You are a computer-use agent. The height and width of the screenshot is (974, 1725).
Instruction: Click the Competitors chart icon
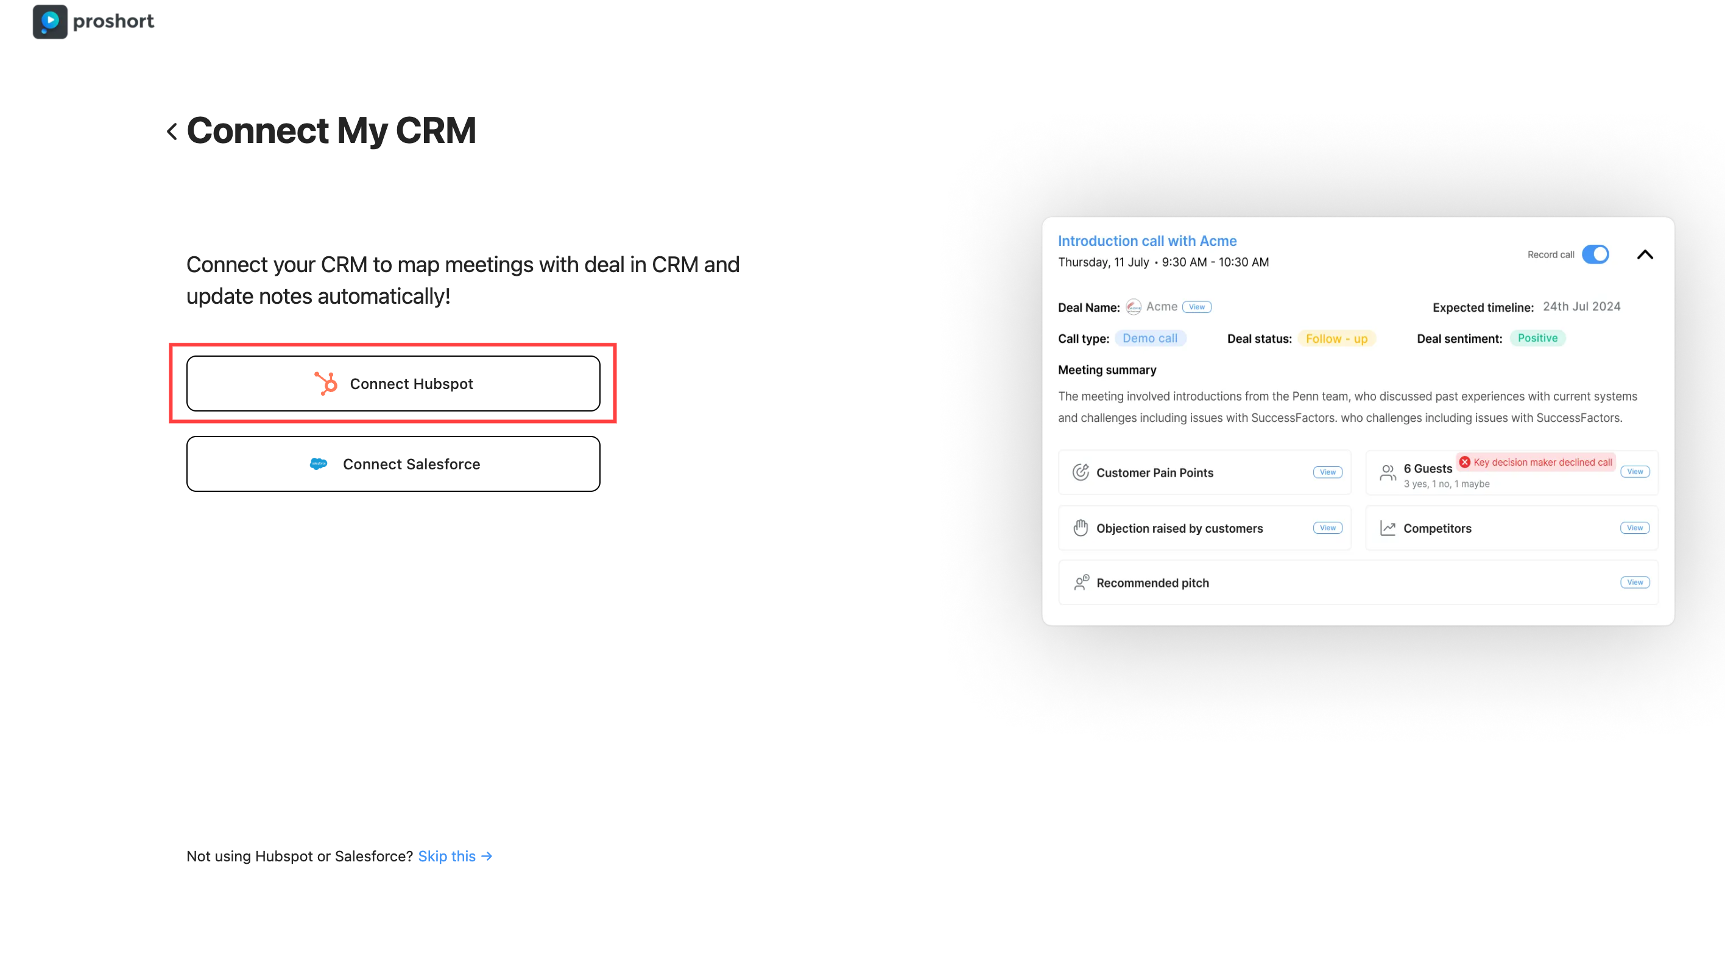(x=1388, y=528)
